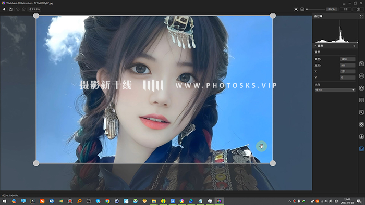Open the Windows Start menu
This screenshot has height=205, width=365.
coord(4,201)
